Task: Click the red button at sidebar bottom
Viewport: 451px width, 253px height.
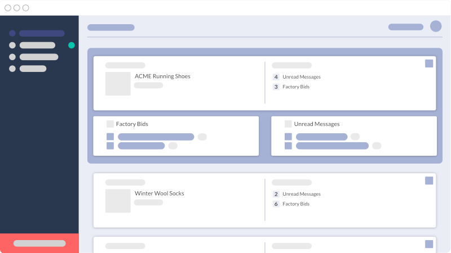Action: click(39, 243)
